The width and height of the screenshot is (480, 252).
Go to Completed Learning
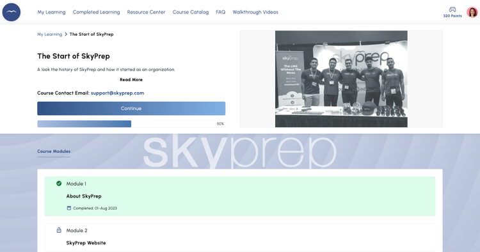[x=97, y=12]
